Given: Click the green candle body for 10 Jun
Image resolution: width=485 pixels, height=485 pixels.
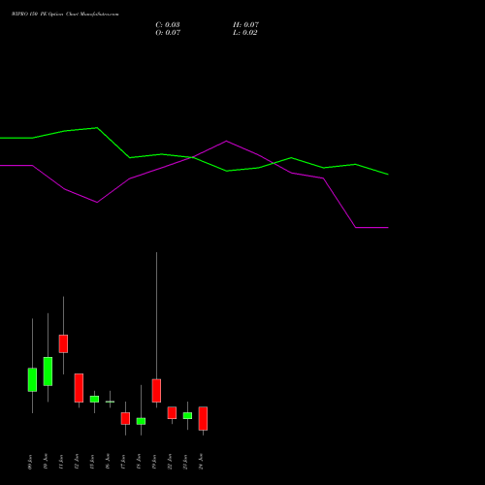Looking at the screenshot, I should coord(48,372).
